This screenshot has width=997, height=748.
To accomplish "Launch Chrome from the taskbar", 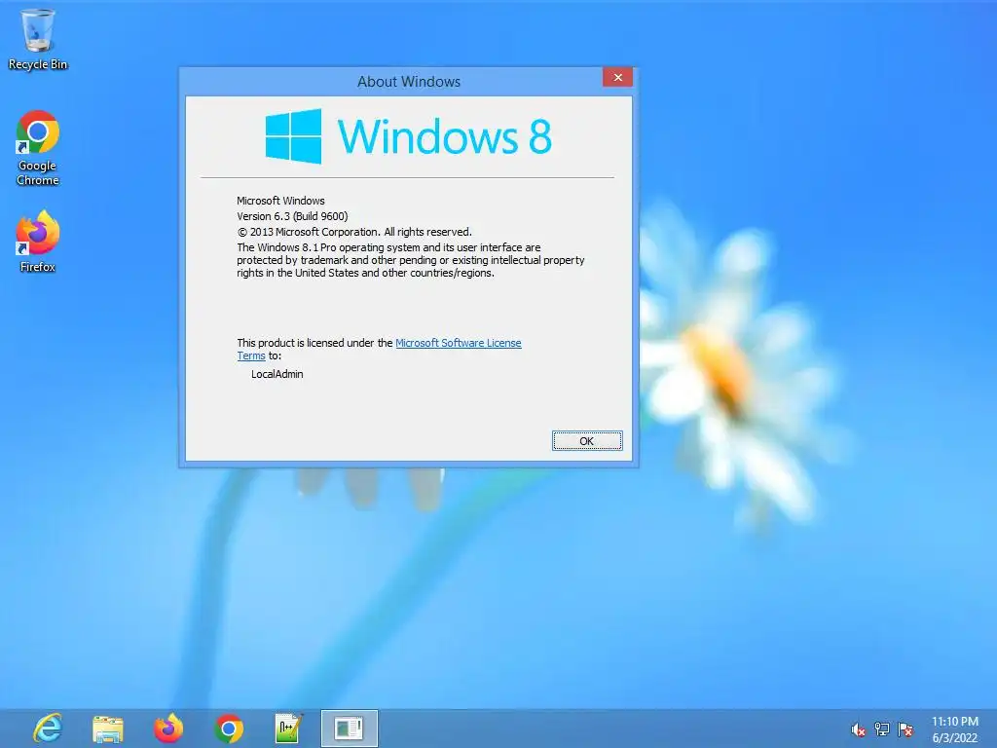I will coord(229,729).
